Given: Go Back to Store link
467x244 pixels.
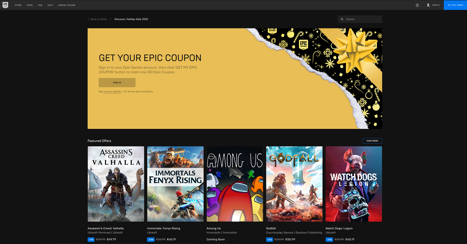Looking at the screenshot, I should [x=99, y=19].
